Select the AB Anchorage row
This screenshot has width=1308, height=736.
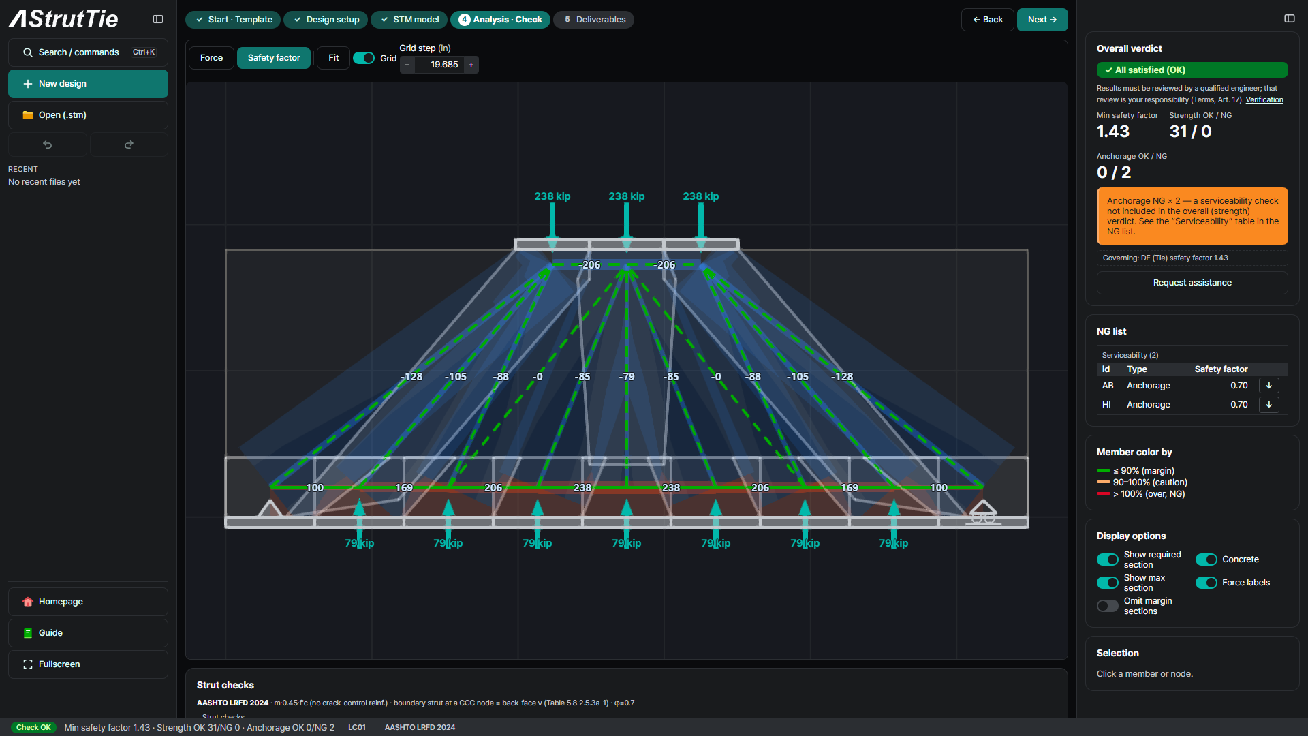[1192, 386]
